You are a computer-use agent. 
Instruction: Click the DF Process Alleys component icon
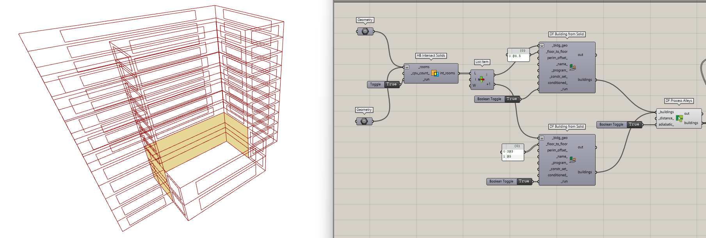coord(679,118)
